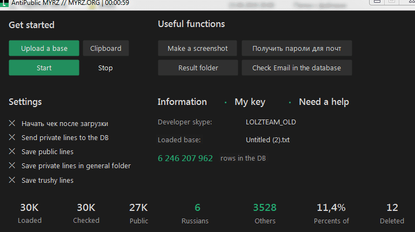Open the My key tab
The image size is (415, 232).
[250, 102]
